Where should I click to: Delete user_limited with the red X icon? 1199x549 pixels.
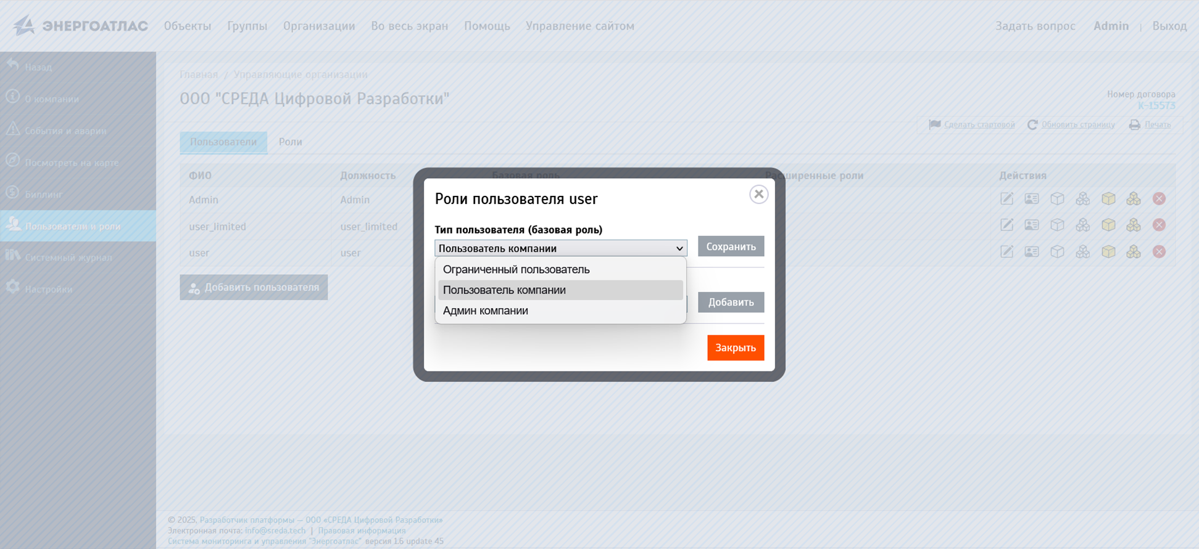click(x=1159, y=226)
